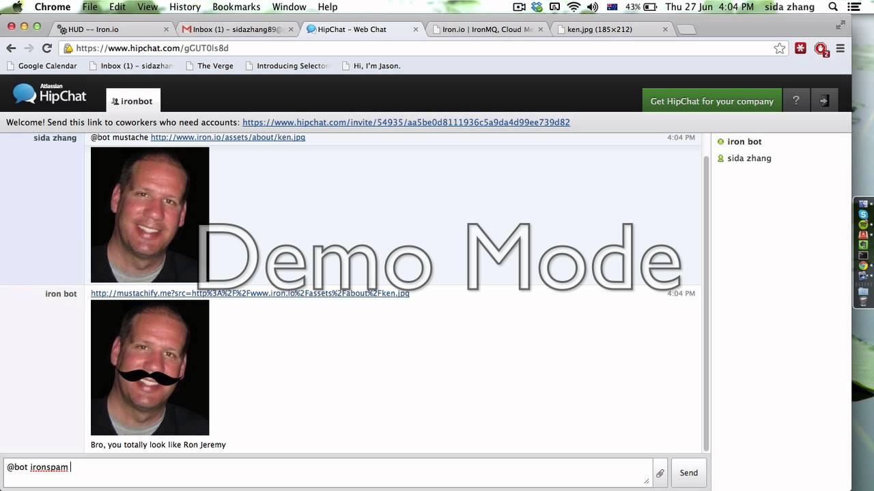Open the Help menu

(328, 7)
